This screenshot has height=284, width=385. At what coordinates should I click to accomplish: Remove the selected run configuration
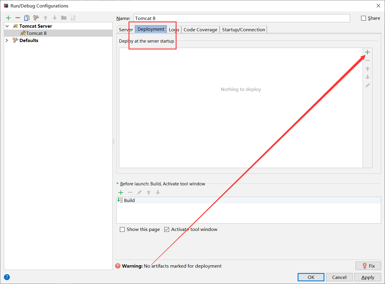pyautogui.click(x=18, y=18)
